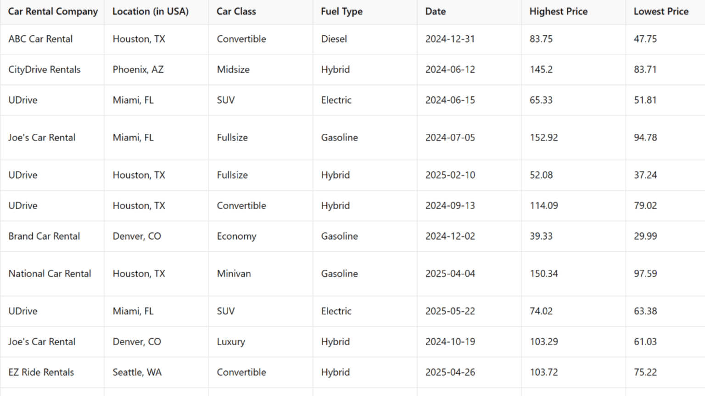Select the Phoenix, AZ location cell
The height and width of the screenshot is (396, 705).
point(138,70)
